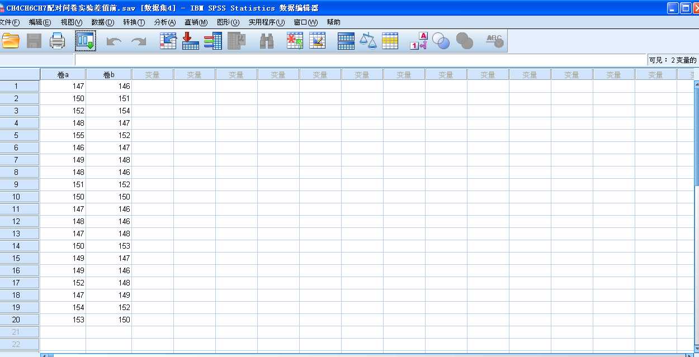This screenshot has width=699, height=357.
Task: Select row header 5
Action: pos(20,135)
